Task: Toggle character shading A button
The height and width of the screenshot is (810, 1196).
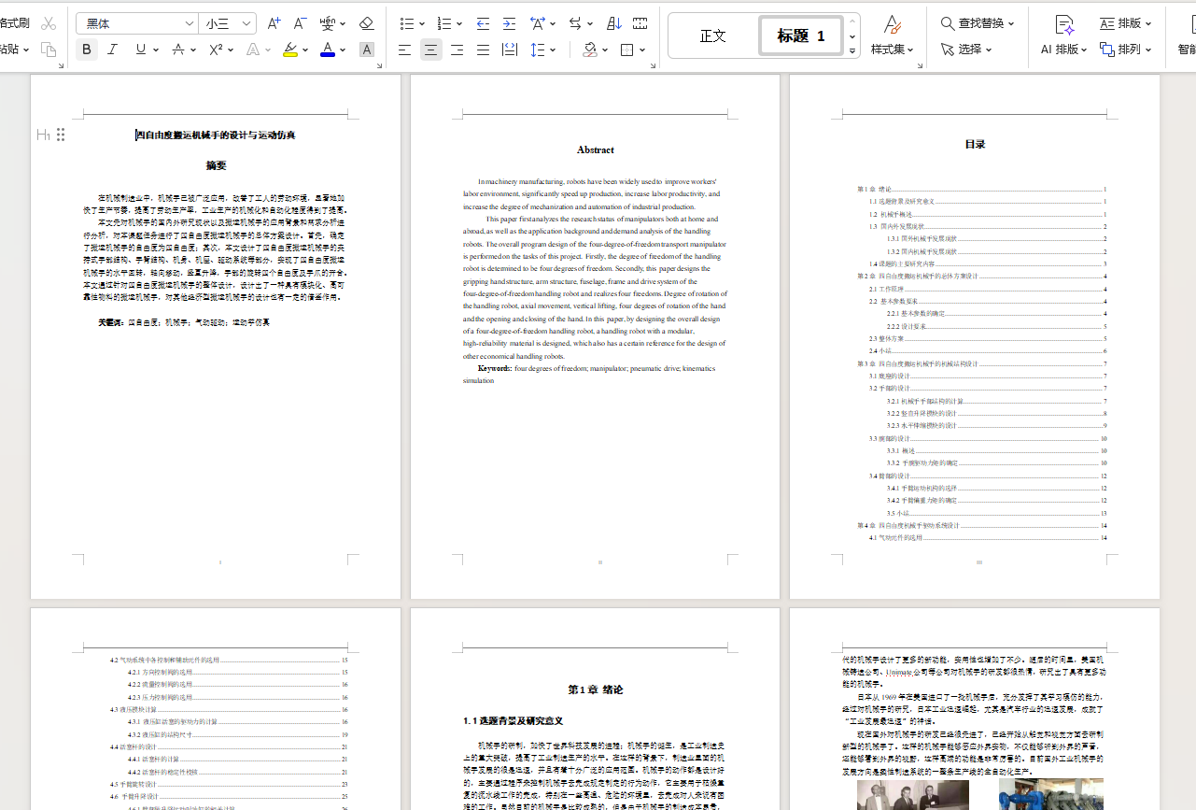Action: point(367,50)
